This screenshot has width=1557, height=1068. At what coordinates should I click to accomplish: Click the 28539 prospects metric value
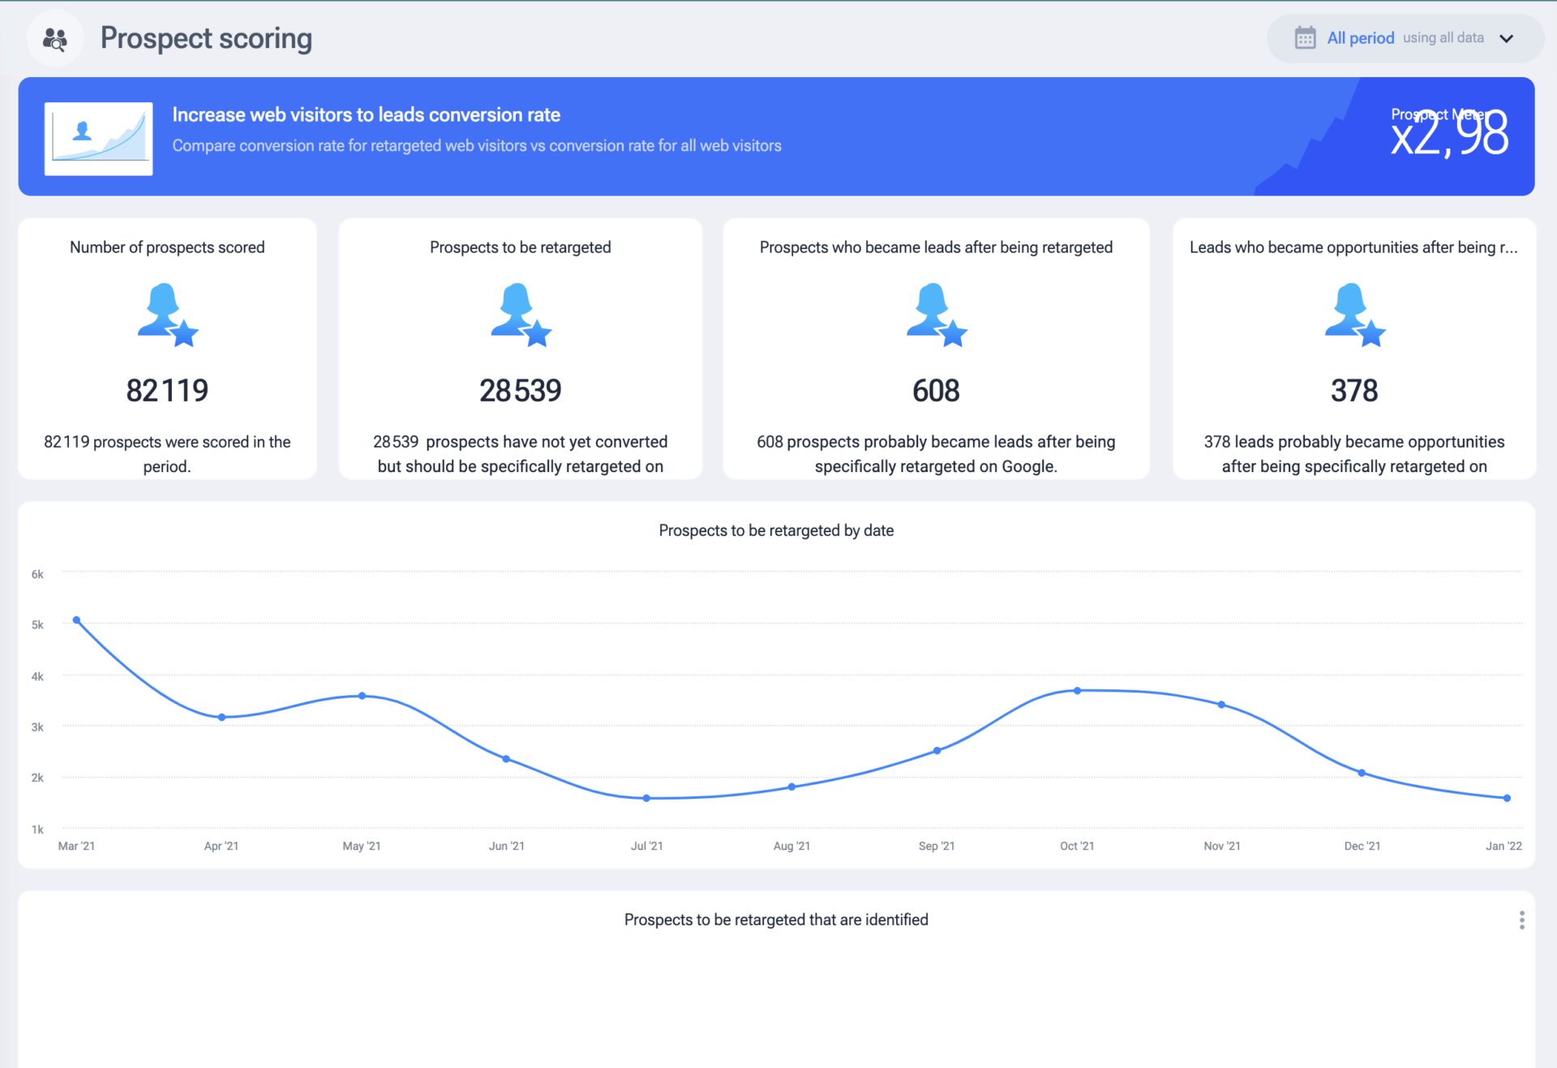pos(520,389)
